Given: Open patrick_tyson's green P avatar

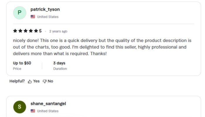Looking at the screenshot, I should click(x=20, y=13).
